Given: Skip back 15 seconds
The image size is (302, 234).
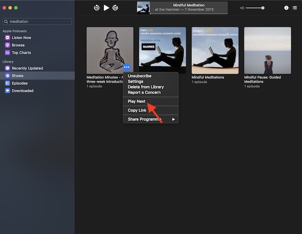Looking at the screenshot, I should 96,8.
